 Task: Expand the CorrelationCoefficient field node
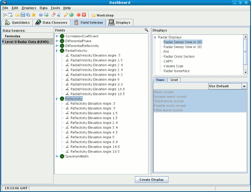57,36
